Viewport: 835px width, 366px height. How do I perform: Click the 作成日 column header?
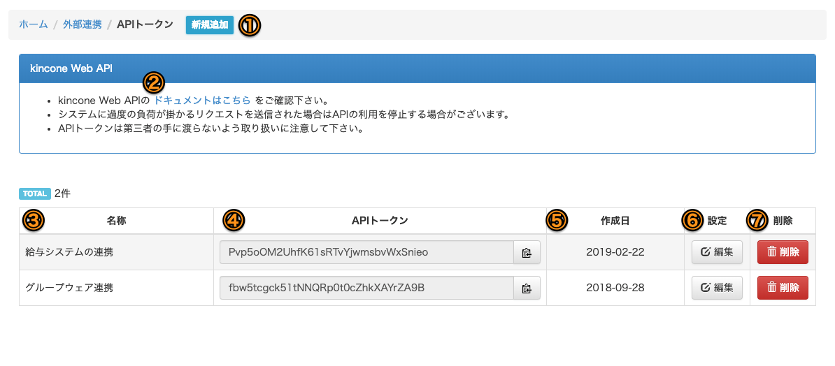pos(615,221)
